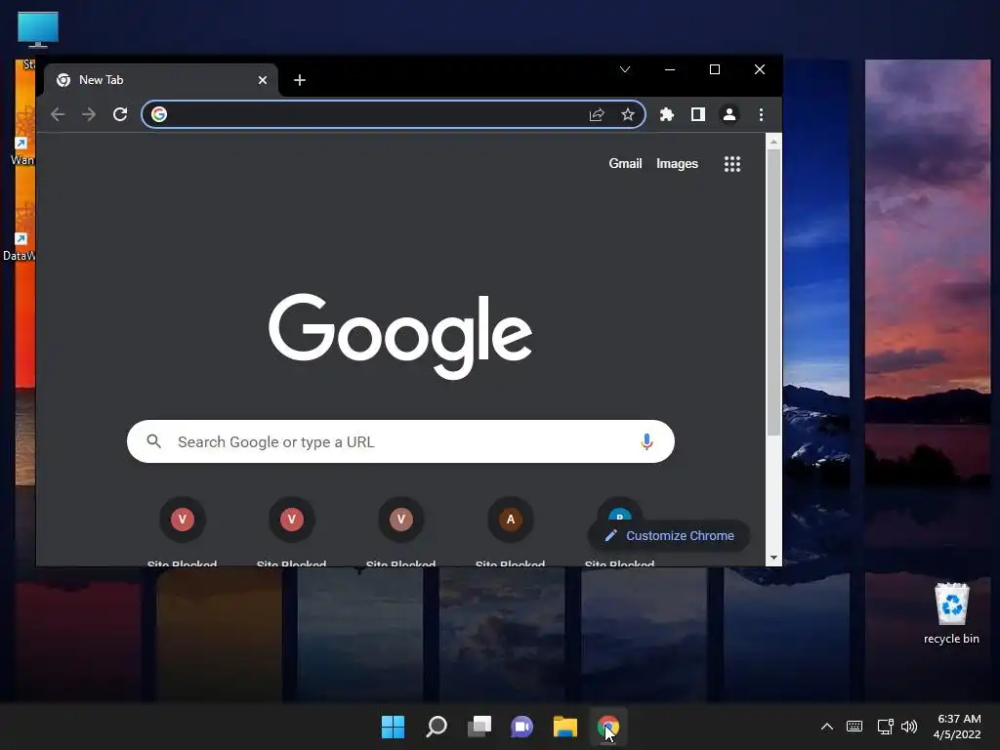Open File Explorer from the taskbar
Screen dimensions: 1000x750
tap(565, 727)
